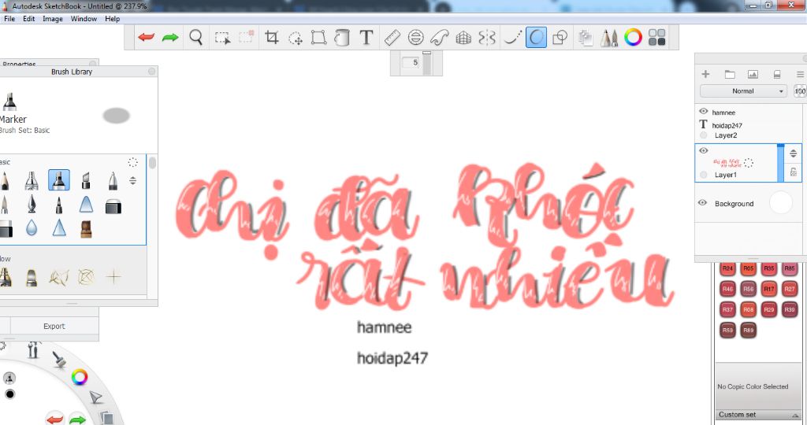Open the Brush Library dotted circle menu
Screen dimensions: 807x425
[132, 162]
